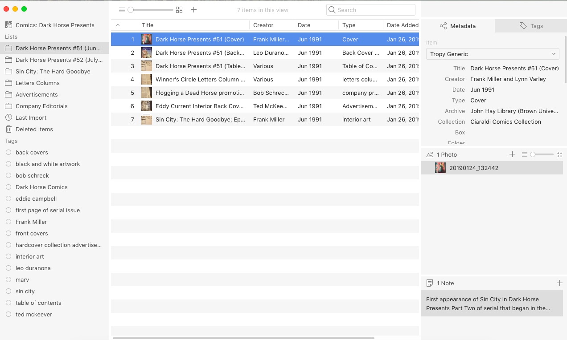Toggle sort order arrow in column header
The width and height of the screenshot is (567, 340).
click(x=118, y=25)
